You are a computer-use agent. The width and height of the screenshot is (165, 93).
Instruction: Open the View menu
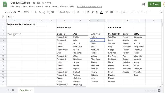click(24, 7)
